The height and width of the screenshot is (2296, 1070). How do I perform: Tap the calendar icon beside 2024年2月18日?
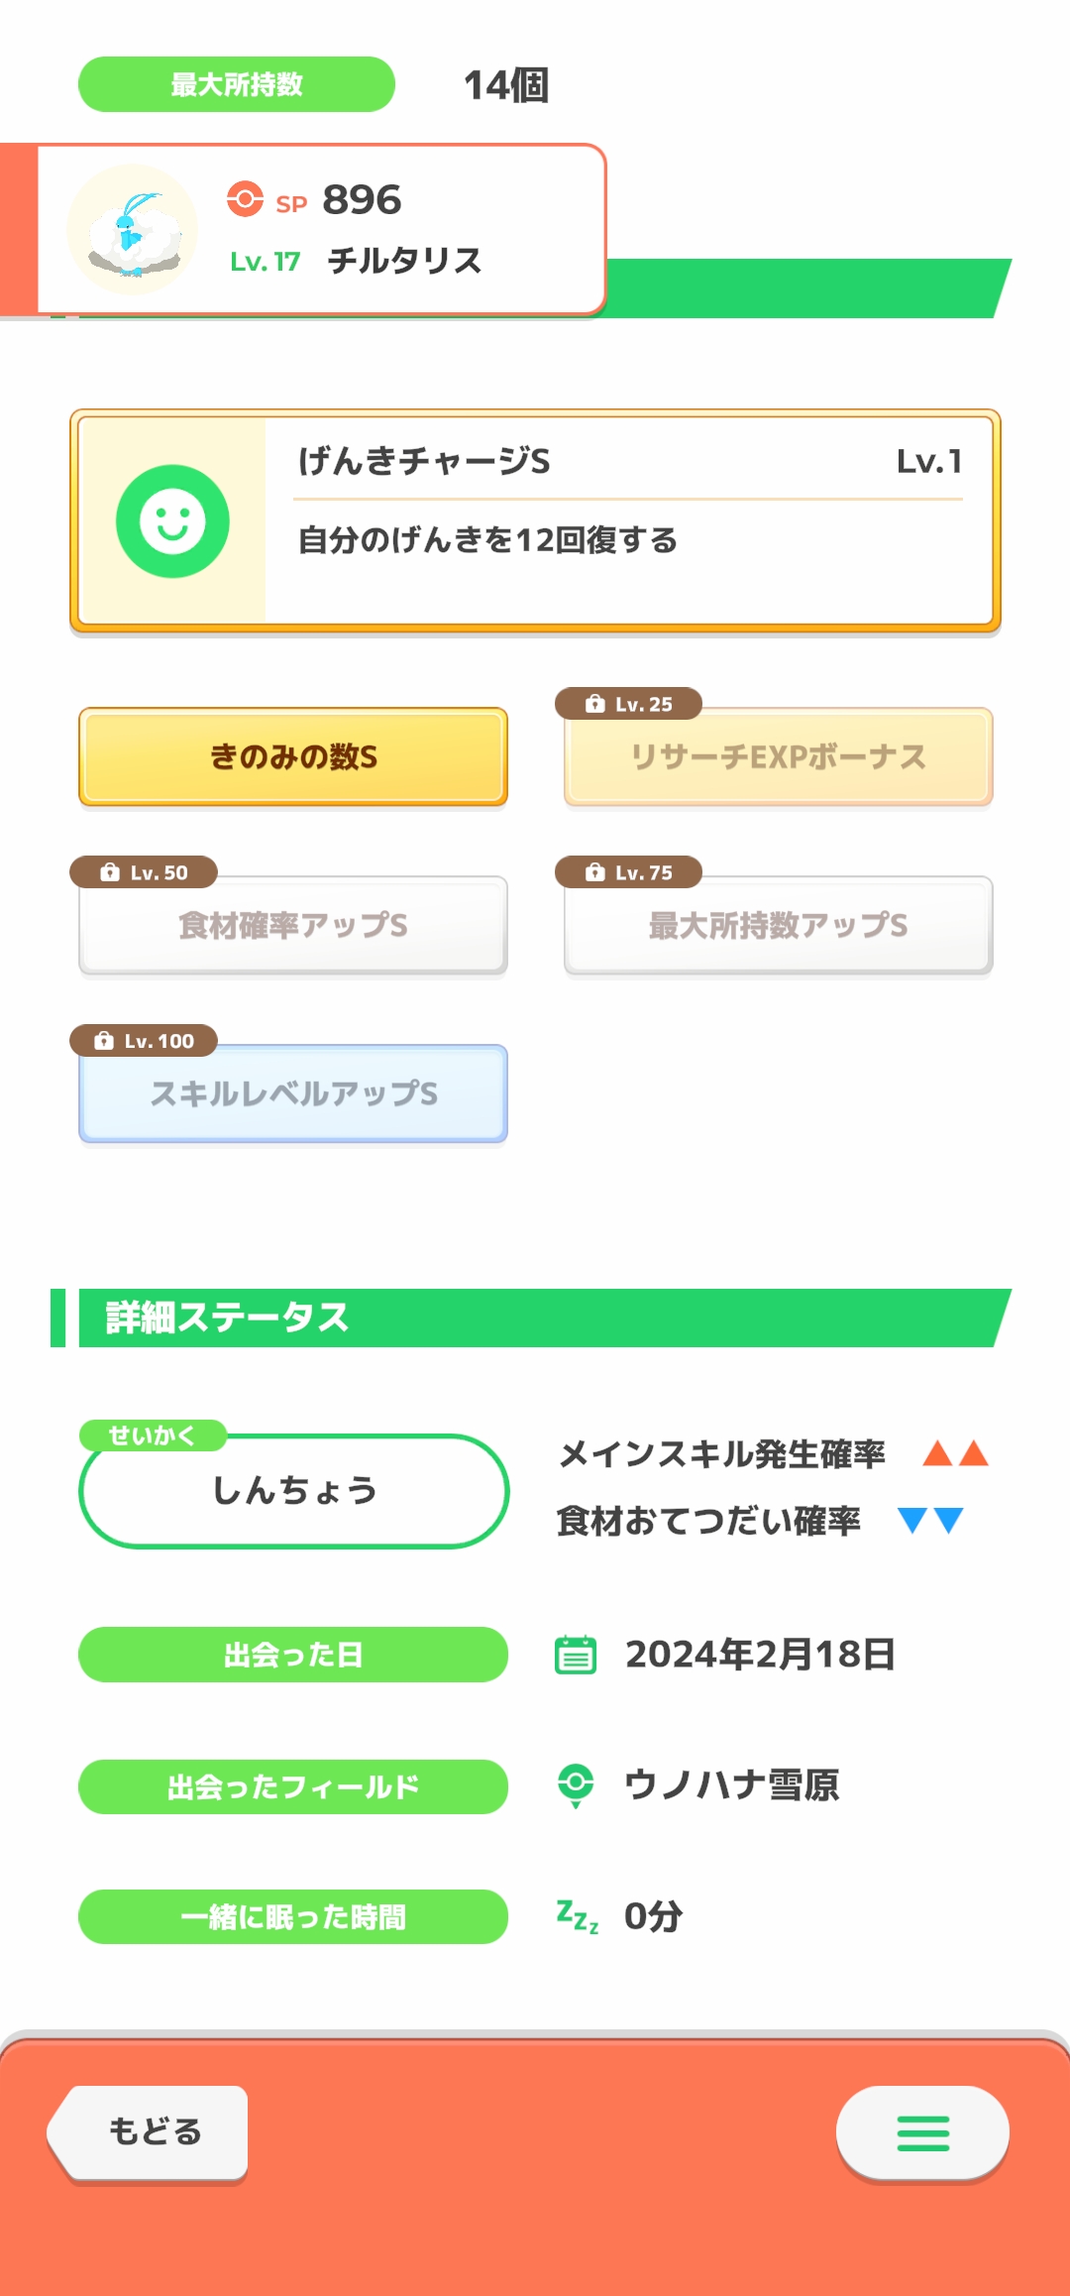coord(576,1655)
